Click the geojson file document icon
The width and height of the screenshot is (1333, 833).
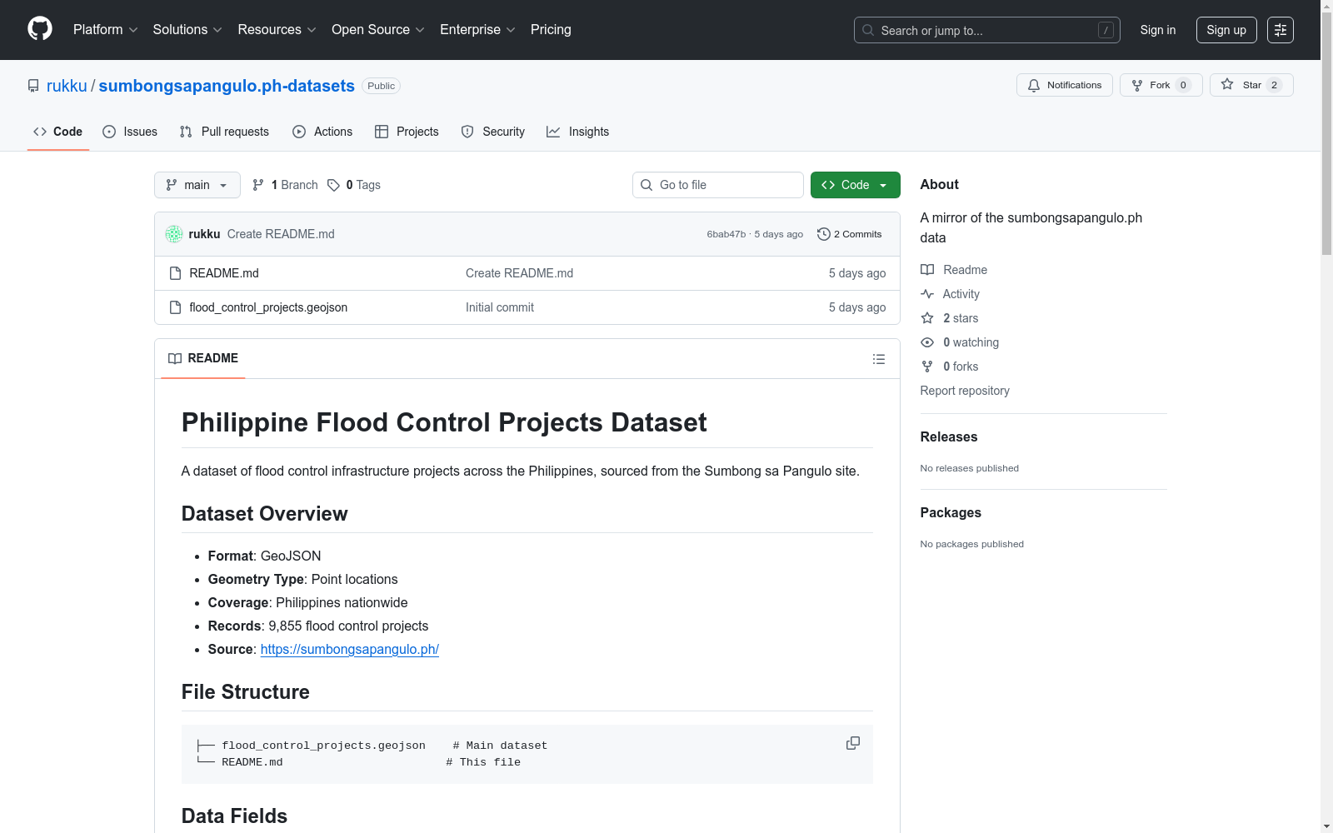[x=175, y=307]
